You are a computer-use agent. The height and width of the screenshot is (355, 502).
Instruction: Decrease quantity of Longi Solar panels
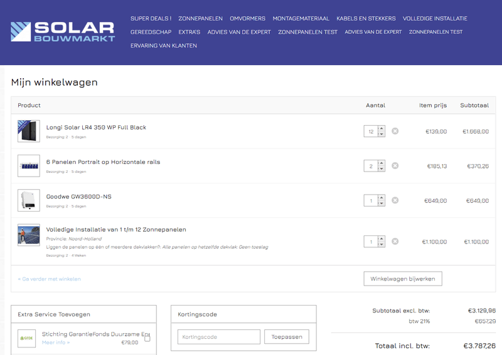(x=382, y=134)
